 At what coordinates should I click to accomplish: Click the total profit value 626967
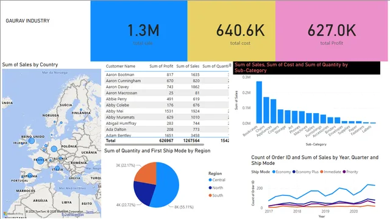(x=166, y=141)
